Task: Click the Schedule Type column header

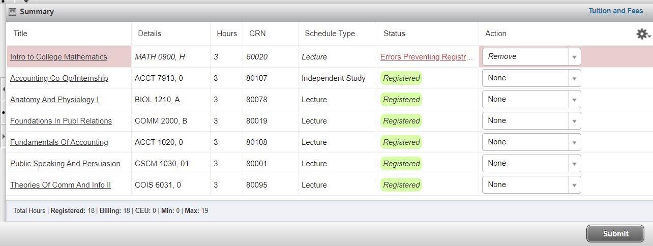Action: tap(330, 34)
